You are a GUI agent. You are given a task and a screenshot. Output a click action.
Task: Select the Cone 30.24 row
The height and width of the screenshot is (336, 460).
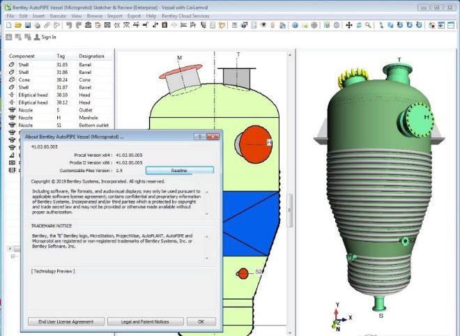(59, 80)
